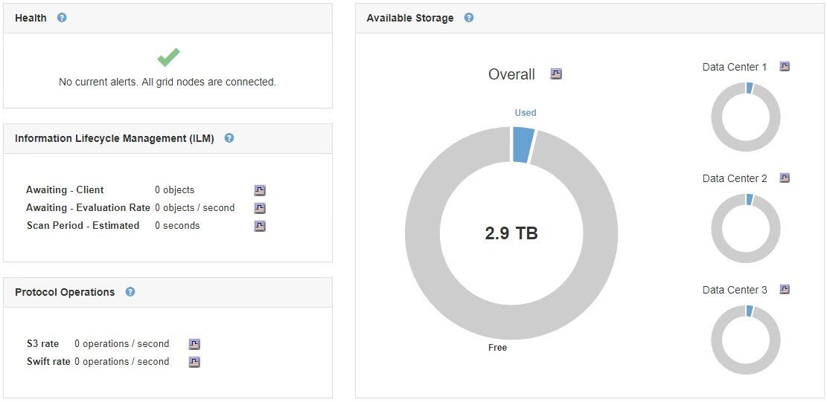
Task: Open Data Center 3 chart icon
Action: click(785, 290)
